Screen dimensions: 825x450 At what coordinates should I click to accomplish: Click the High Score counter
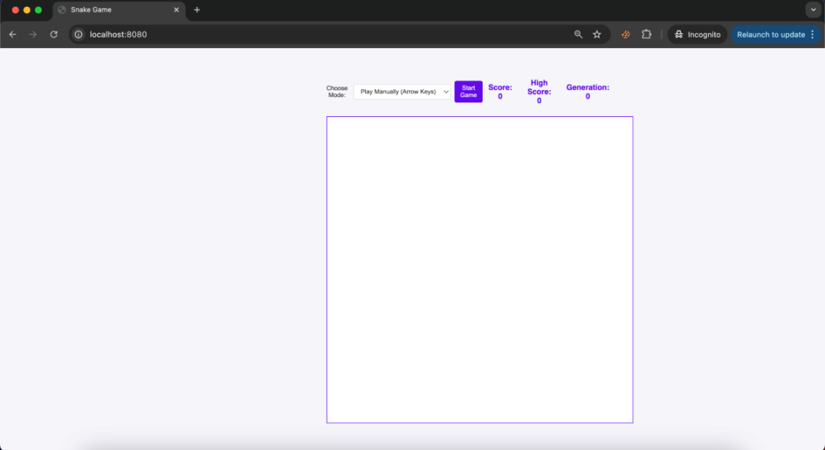(x=538, y=91)
